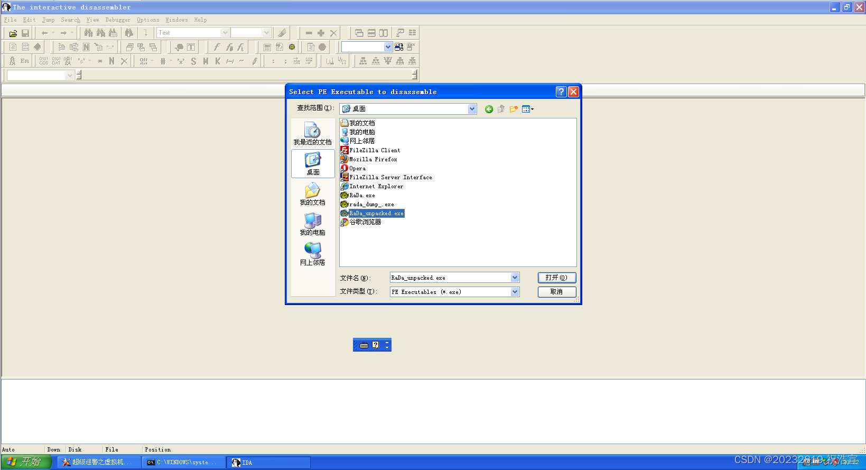Open the Debugger menu
Viewport: 866px width, 470px height.
118,20
